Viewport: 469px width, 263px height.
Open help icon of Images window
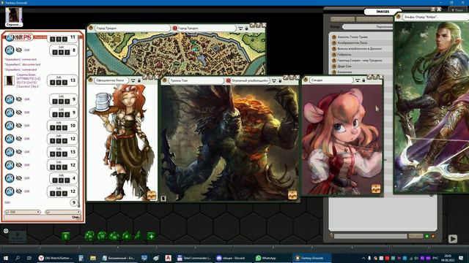tap(433, 9)
